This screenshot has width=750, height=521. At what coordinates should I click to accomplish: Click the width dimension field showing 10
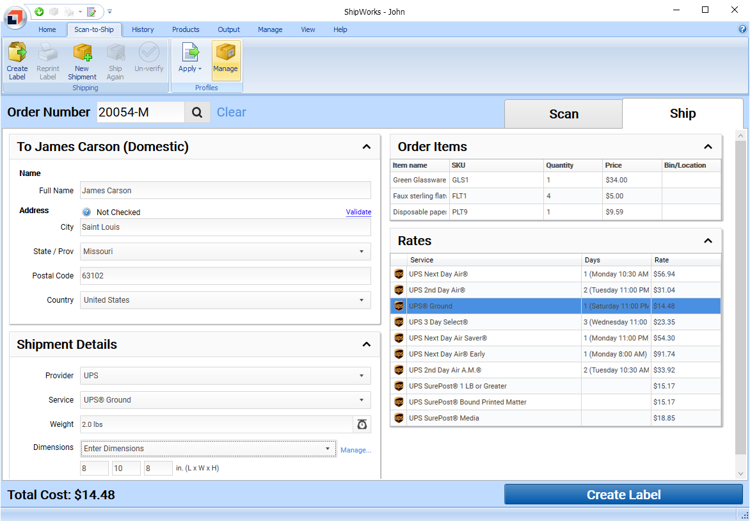[x=126, y=469]
